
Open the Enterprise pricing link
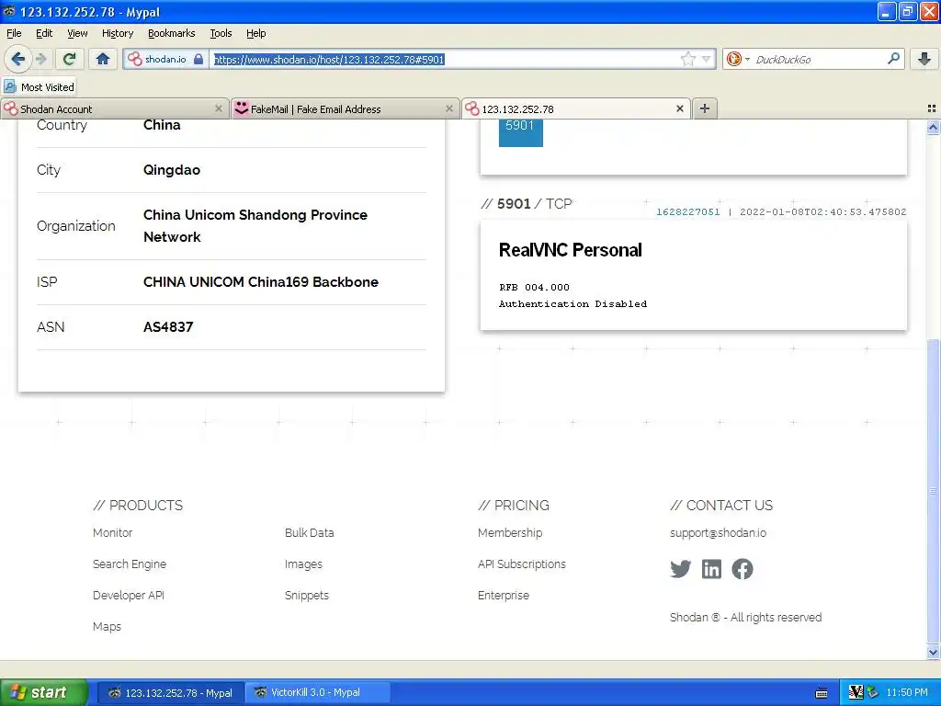(x=504, y=595)
